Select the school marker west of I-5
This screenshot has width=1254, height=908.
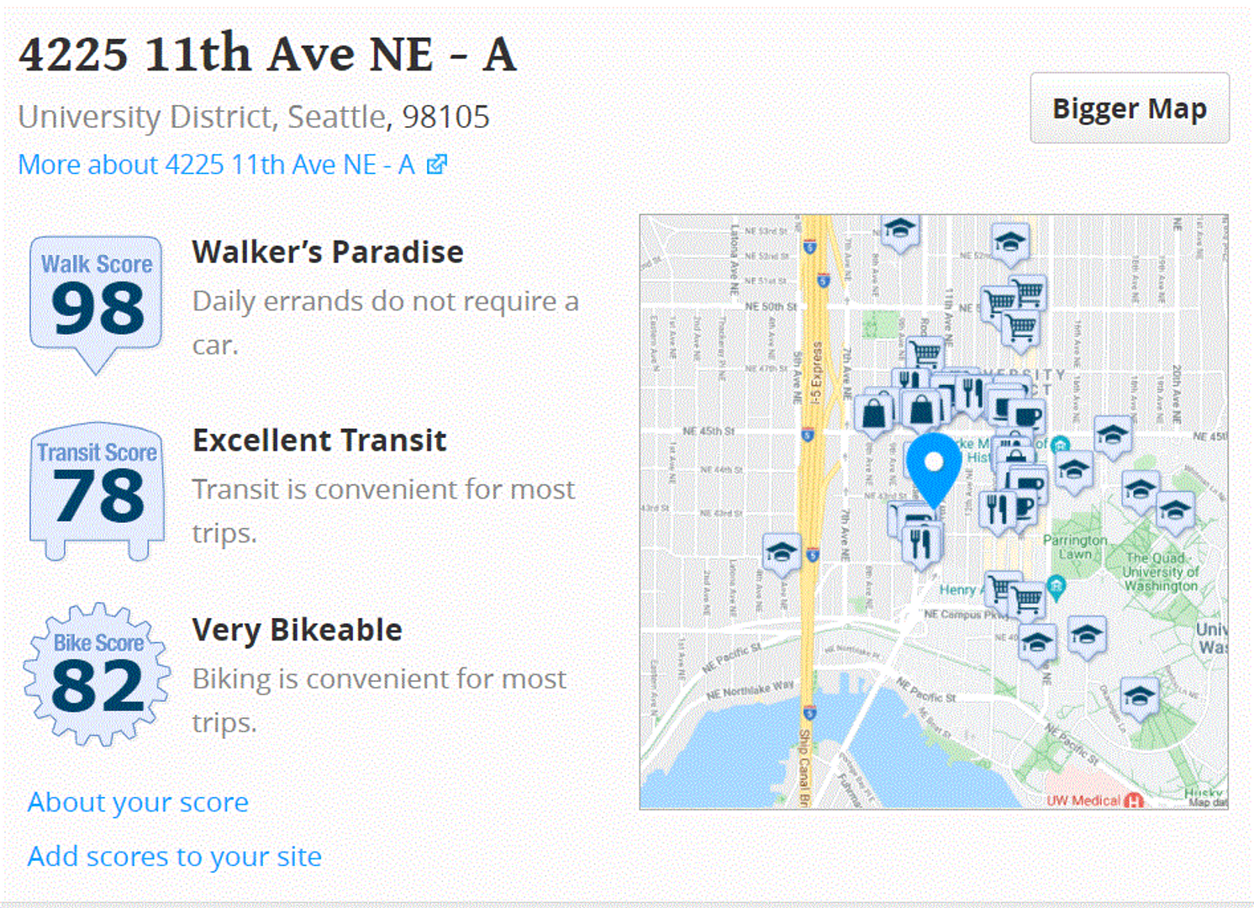(781, 552)
